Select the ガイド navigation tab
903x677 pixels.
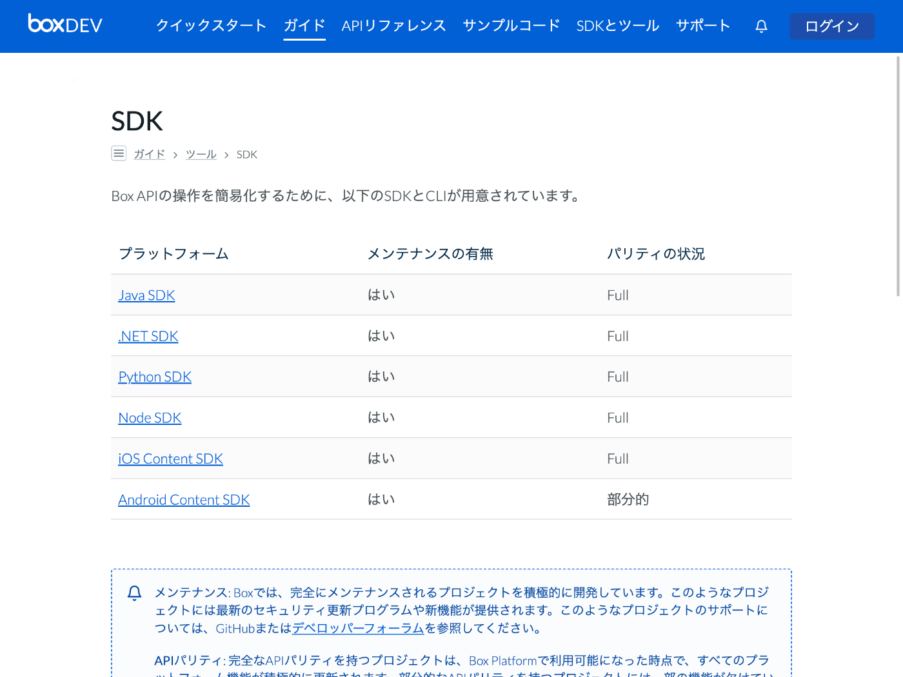(x=304, y=26)
